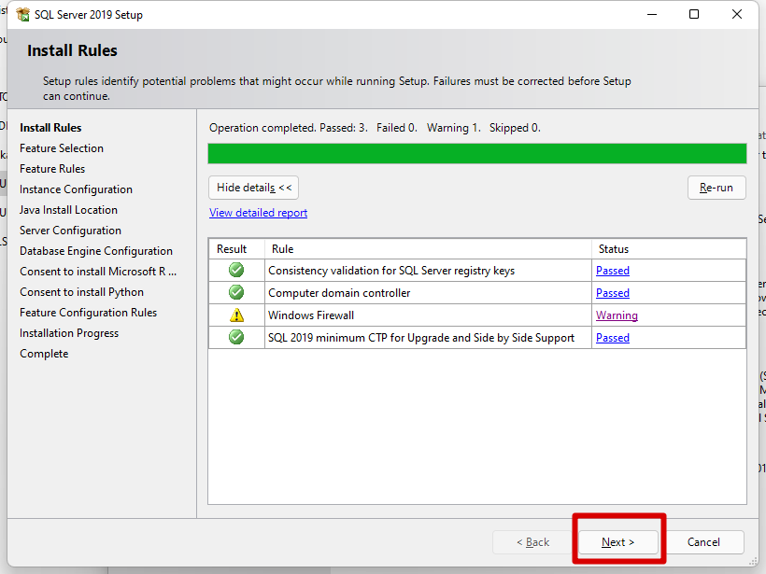Minimize the SQL Server 2019 Setup window

coord(652,14)
